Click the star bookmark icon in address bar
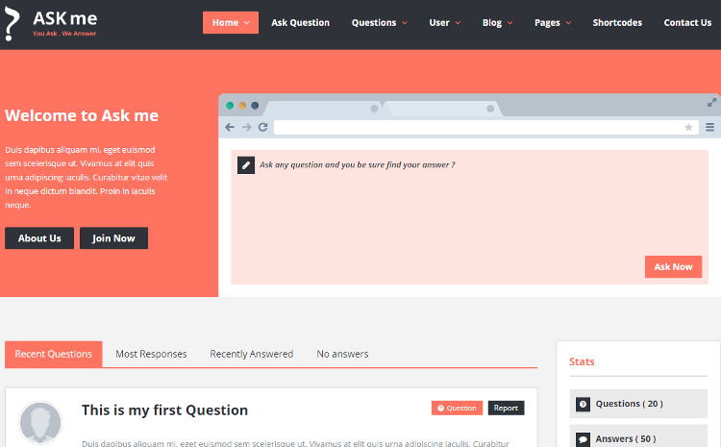Screen dimensions: 721x447 688,127
